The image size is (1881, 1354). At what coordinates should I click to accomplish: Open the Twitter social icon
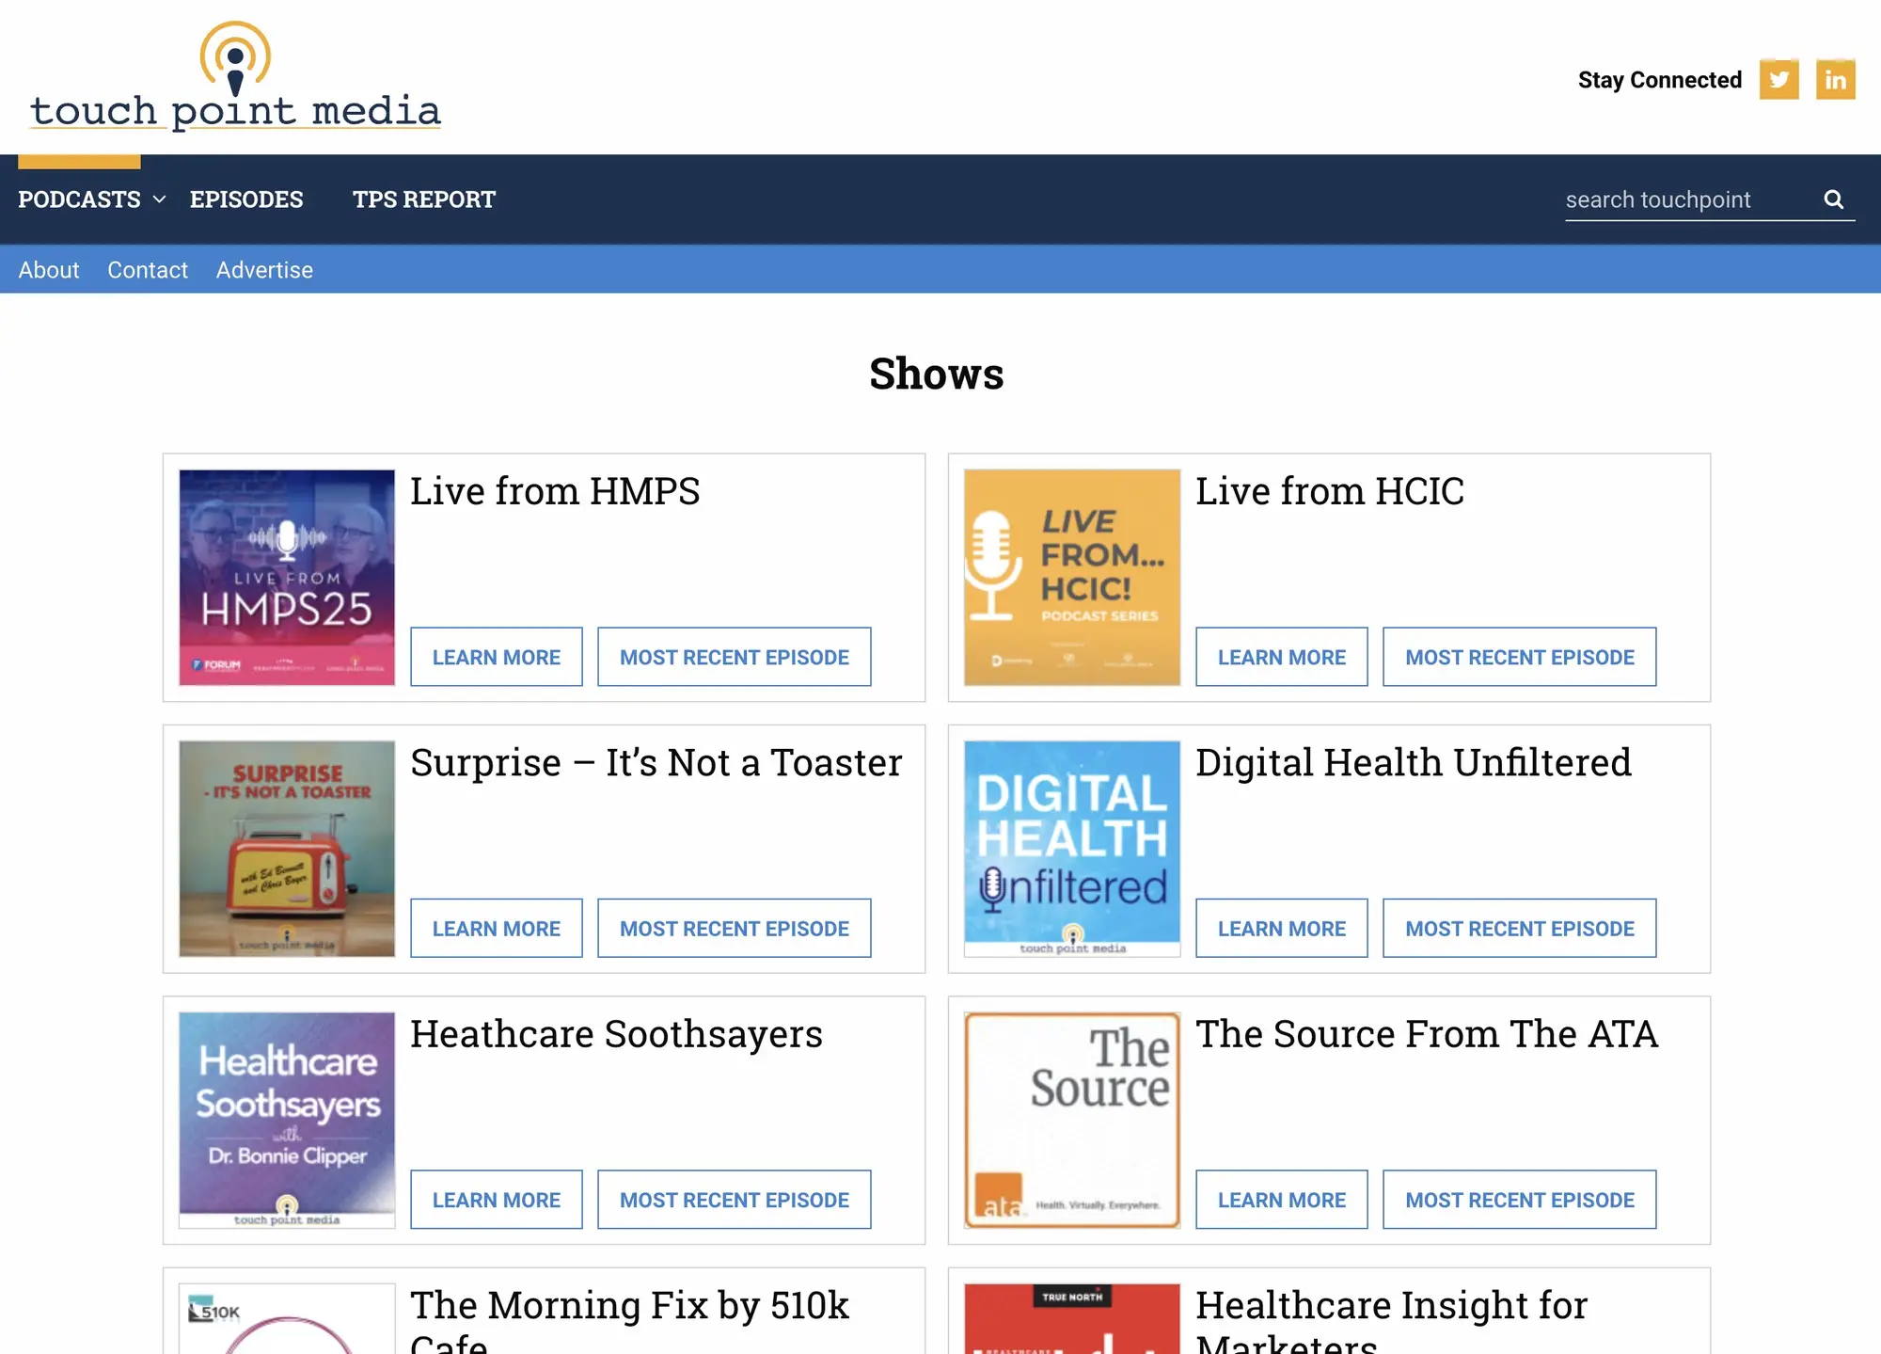pyautogui.click(x=1778, y=80)
